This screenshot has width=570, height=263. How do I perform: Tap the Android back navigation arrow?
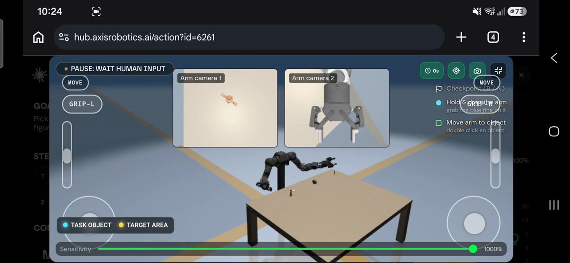pyautogui.click(x=554, y=58)
